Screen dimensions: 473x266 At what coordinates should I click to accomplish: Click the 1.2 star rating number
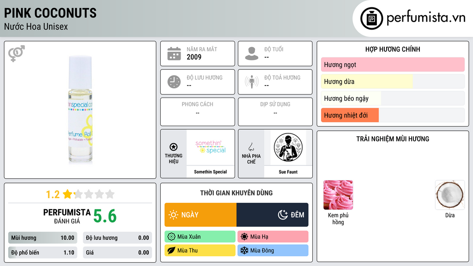pos(53,194)
